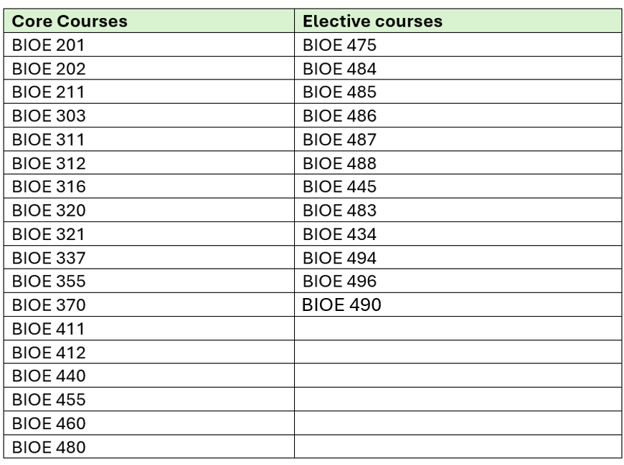
Task: Click the BIOE 211 table cell
Action: tap(149, 92)
